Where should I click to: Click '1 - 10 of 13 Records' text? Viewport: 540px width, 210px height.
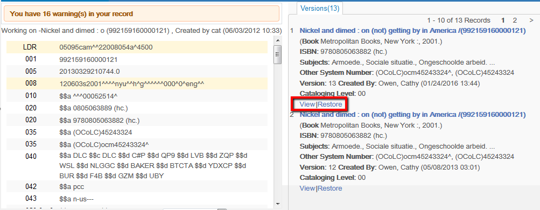point(458,20)
